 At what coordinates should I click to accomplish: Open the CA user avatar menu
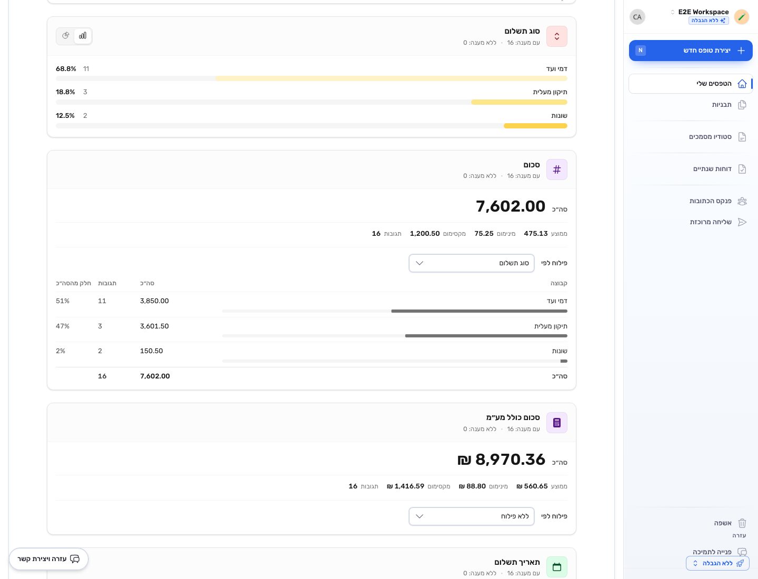[x=637, y=17]
